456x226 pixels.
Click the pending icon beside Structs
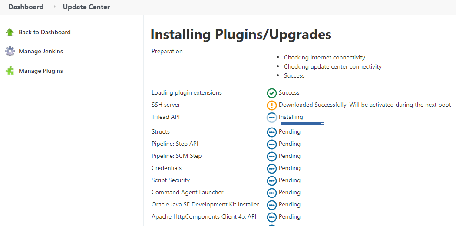271,132
